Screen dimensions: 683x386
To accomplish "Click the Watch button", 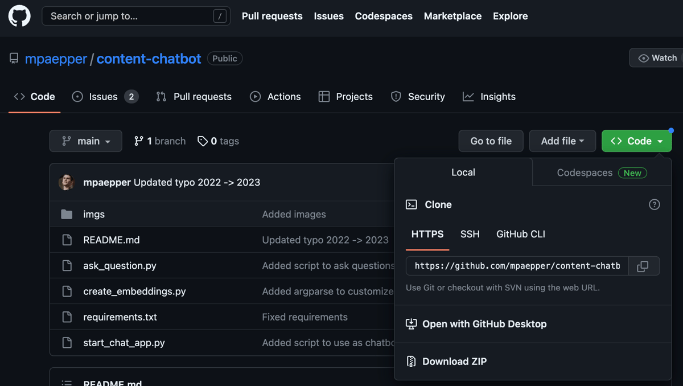I will pos(657,58).
